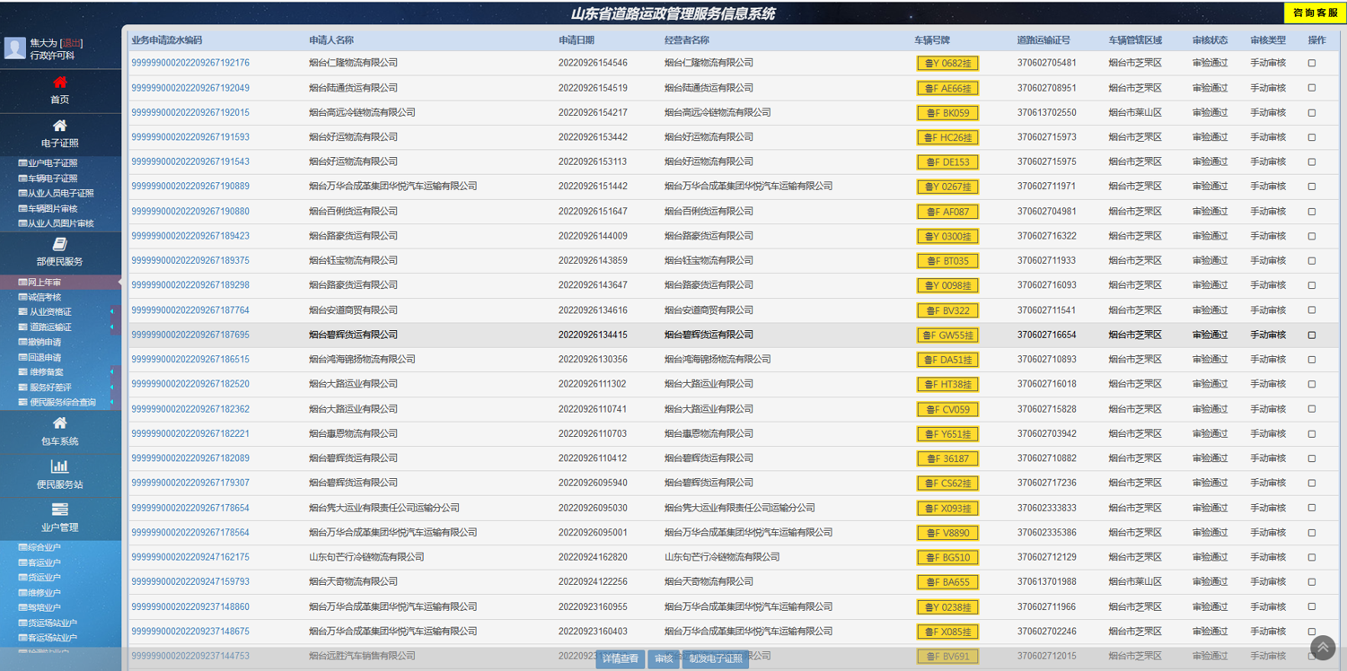Screen dimensions: 1347x671
Task: Click the 便民服务站 bar chart icon
Action: click(x=59, y=466)
